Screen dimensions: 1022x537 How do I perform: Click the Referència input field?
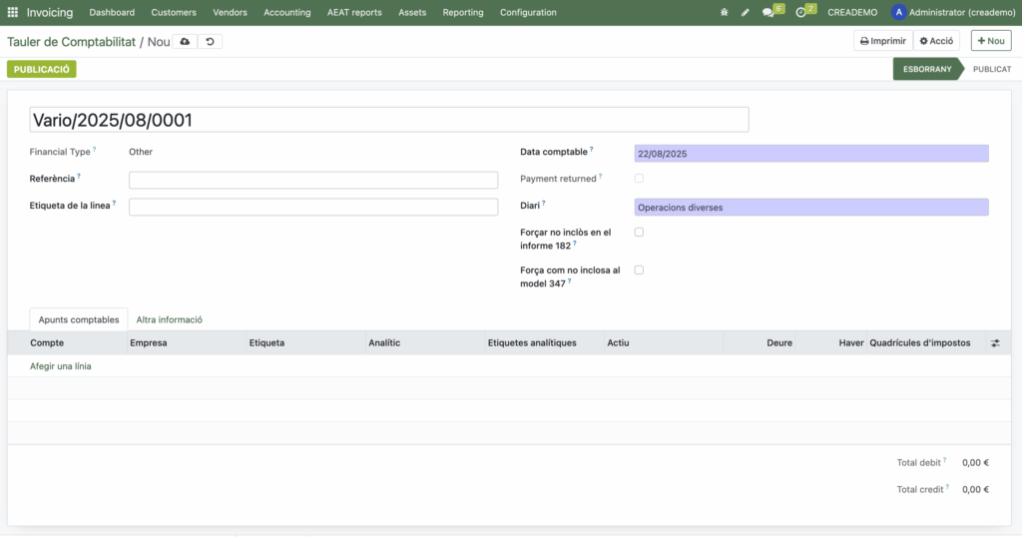[x=312, y=181]
